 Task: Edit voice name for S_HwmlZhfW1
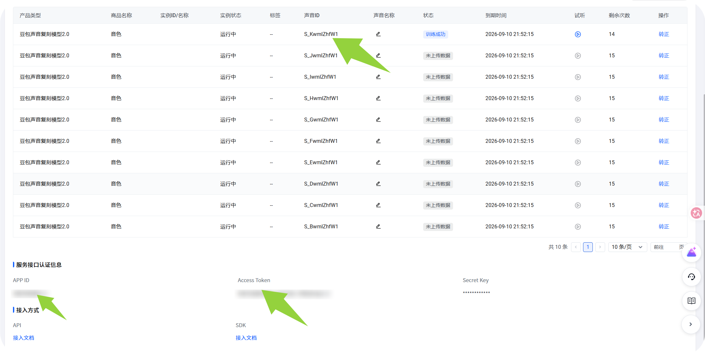coord(378,98)
